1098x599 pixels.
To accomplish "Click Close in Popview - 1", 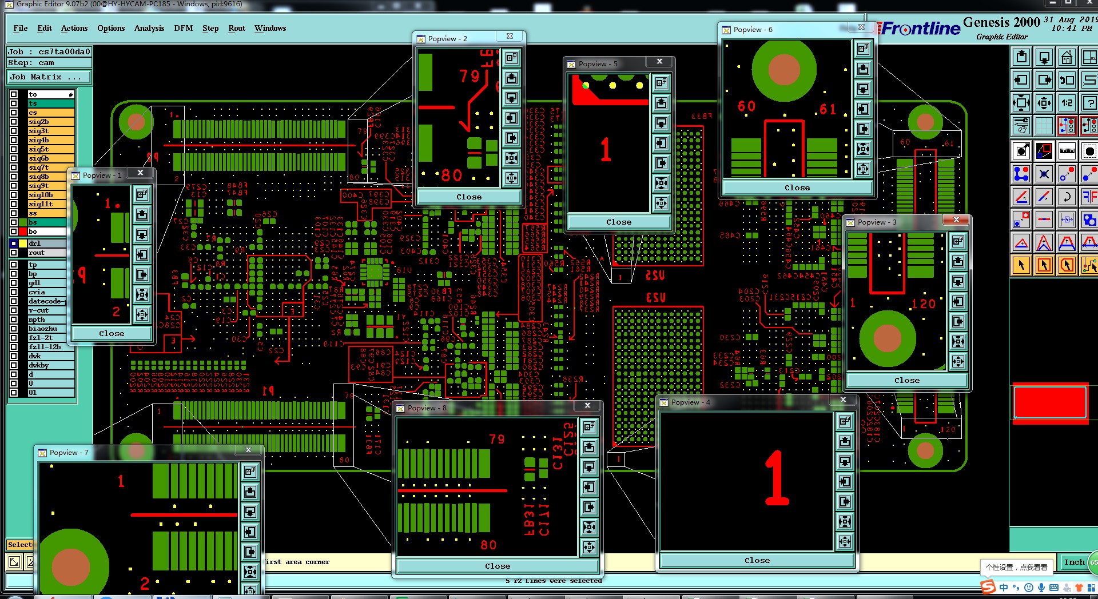I will (112, 333).
